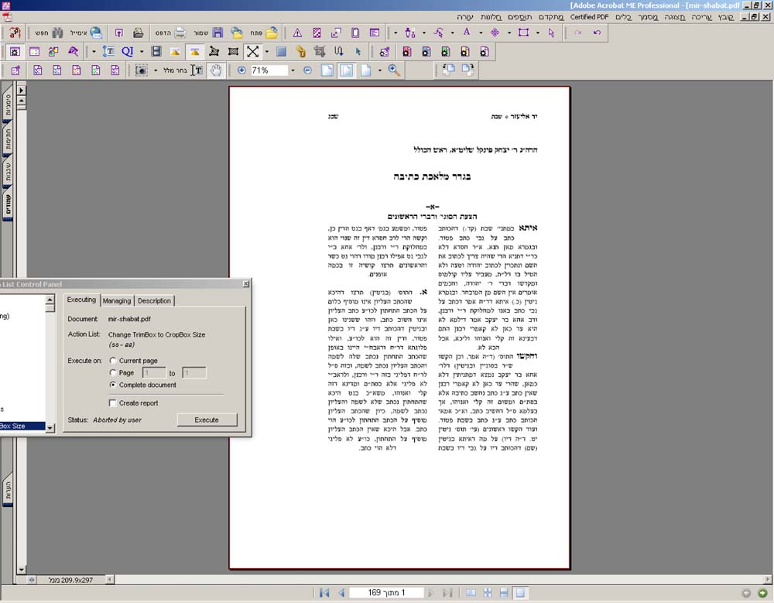Click the purple rectangle box tool
Image resolution: width=774 pixels, height=603 pixels.
[x=523, y=33]
